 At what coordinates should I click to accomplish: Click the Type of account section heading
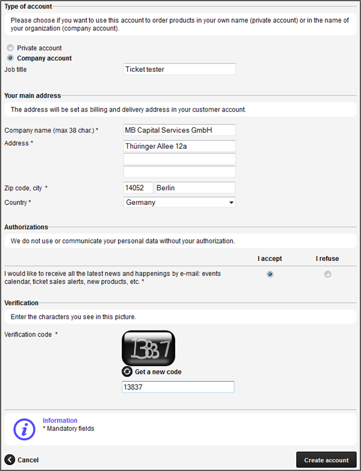[28, 7]
